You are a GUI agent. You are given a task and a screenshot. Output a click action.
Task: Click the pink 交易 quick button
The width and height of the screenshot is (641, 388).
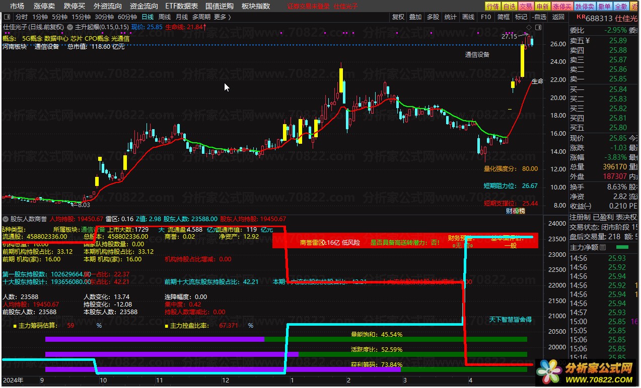526,6
